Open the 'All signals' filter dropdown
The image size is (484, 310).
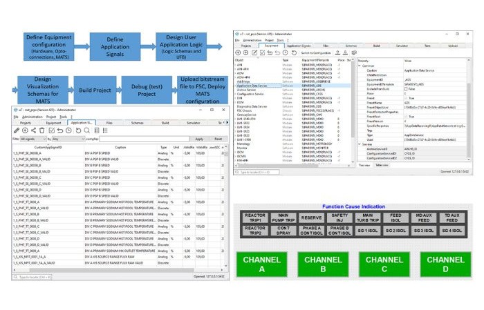[32, 139]
